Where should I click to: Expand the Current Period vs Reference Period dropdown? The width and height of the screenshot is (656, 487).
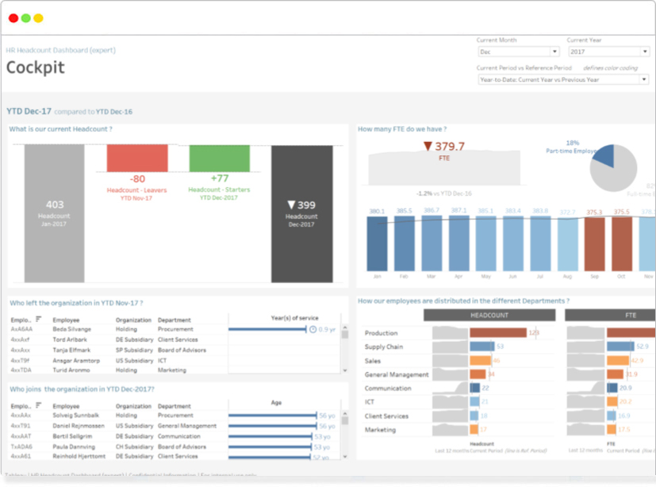563,79
